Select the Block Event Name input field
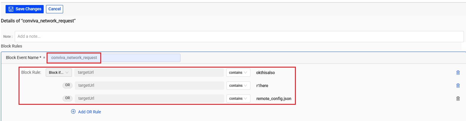The height and width of the screenshot is (121, 466). 114,58
